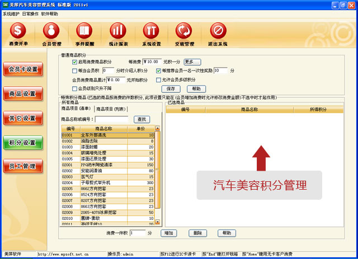Viewport: 358px width, 259px height.
Task: Click the 更多... button to expand options
Action: 192,62
